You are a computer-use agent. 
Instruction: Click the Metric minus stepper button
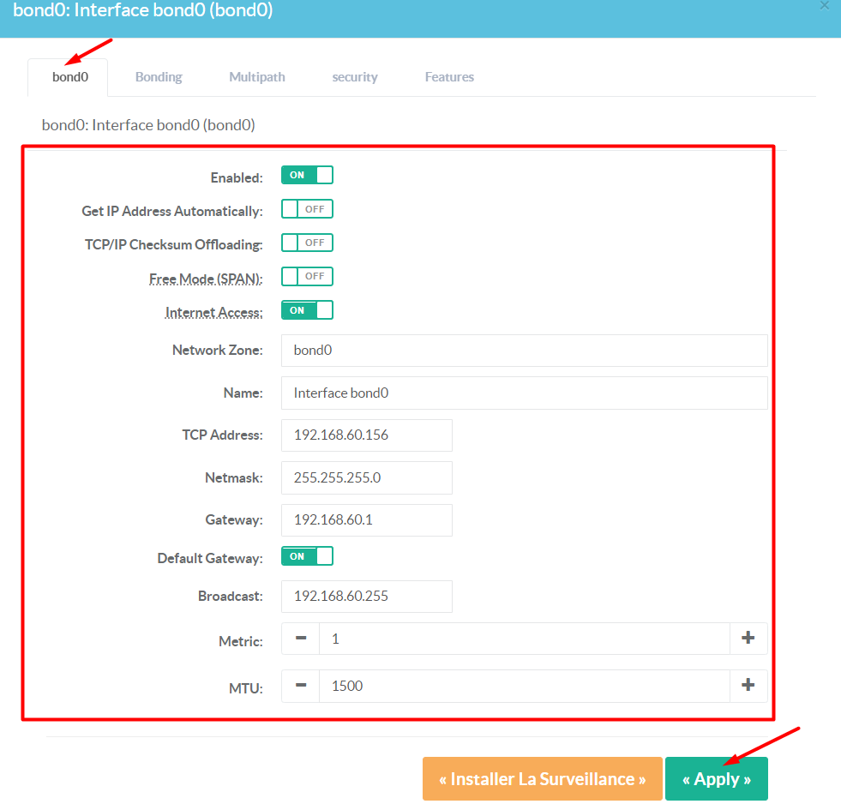tap(301, 639)
